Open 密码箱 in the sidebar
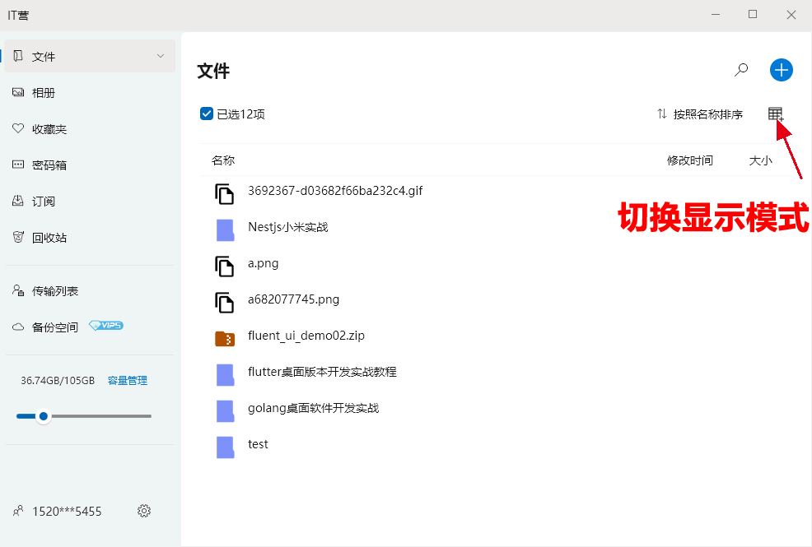Screen dimensions: 812x547 [x=49, y=165]
